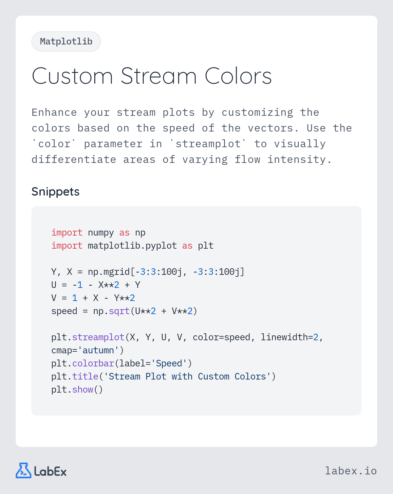This screenshot has width=393, height=494.
Task: Click the 'import numpy as np' code line
Action: (x=98, y=233)
